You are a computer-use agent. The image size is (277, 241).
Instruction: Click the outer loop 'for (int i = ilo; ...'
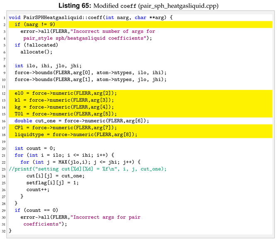64,155
